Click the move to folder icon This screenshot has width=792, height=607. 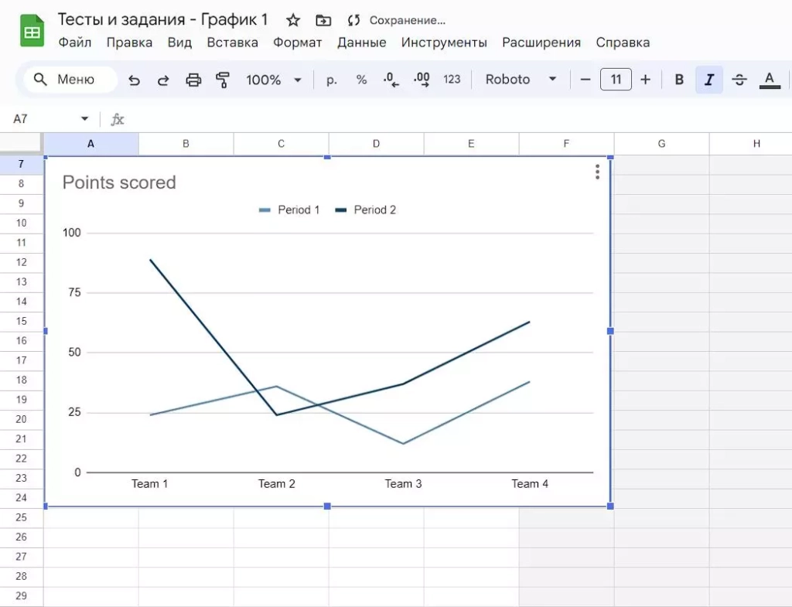[323, 20]
